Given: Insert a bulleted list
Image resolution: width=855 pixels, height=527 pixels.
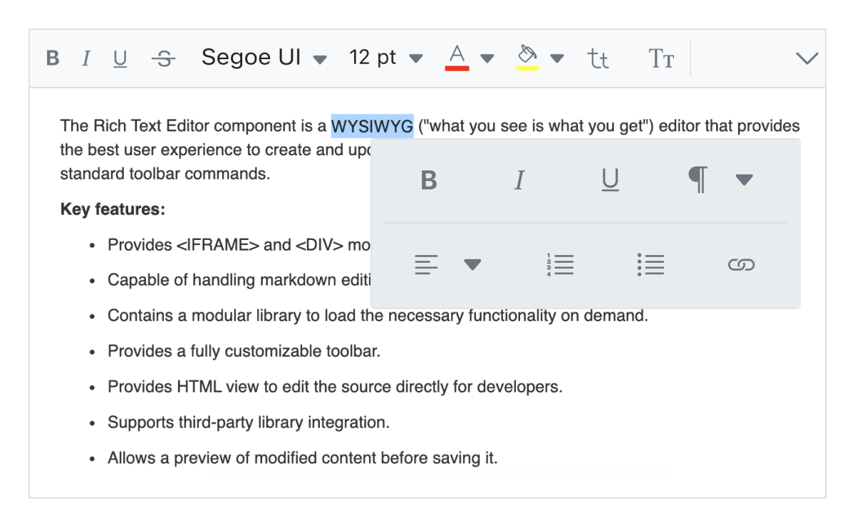Looking at the screenshot, I should click(651, 265).
